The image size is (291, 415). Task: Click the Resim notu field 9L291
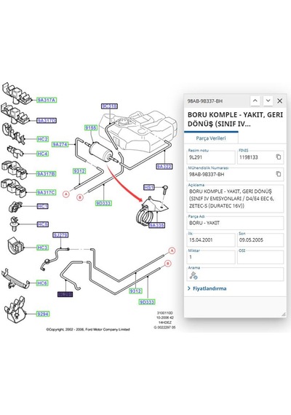(211, 157)
